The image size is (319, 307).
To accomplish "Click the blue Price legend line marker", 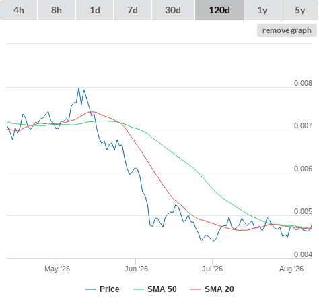I will click(x=91, y=289).
